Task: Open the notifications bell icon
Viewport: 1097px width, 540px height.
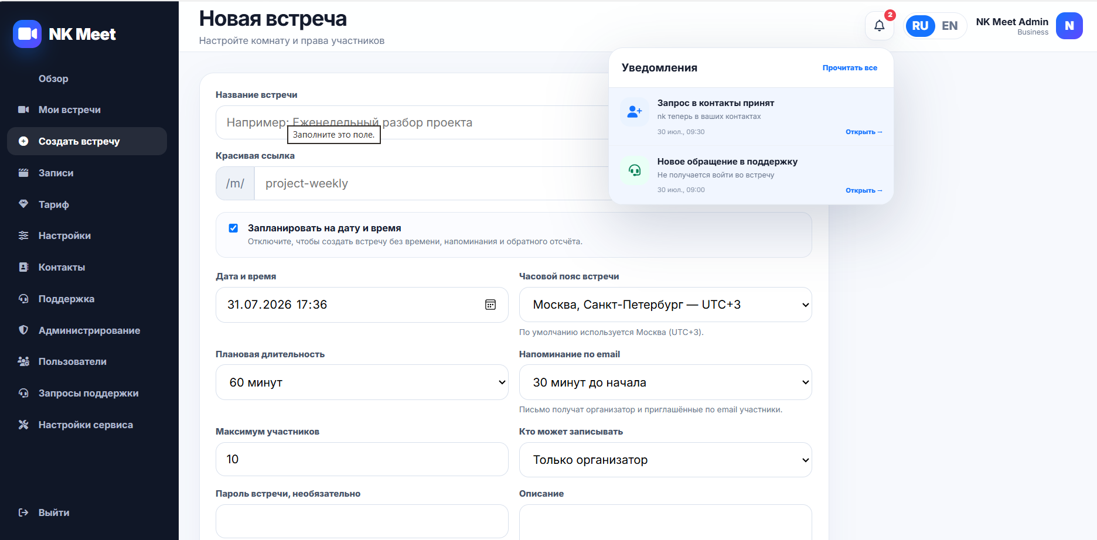Action: [x=879, y=26]
